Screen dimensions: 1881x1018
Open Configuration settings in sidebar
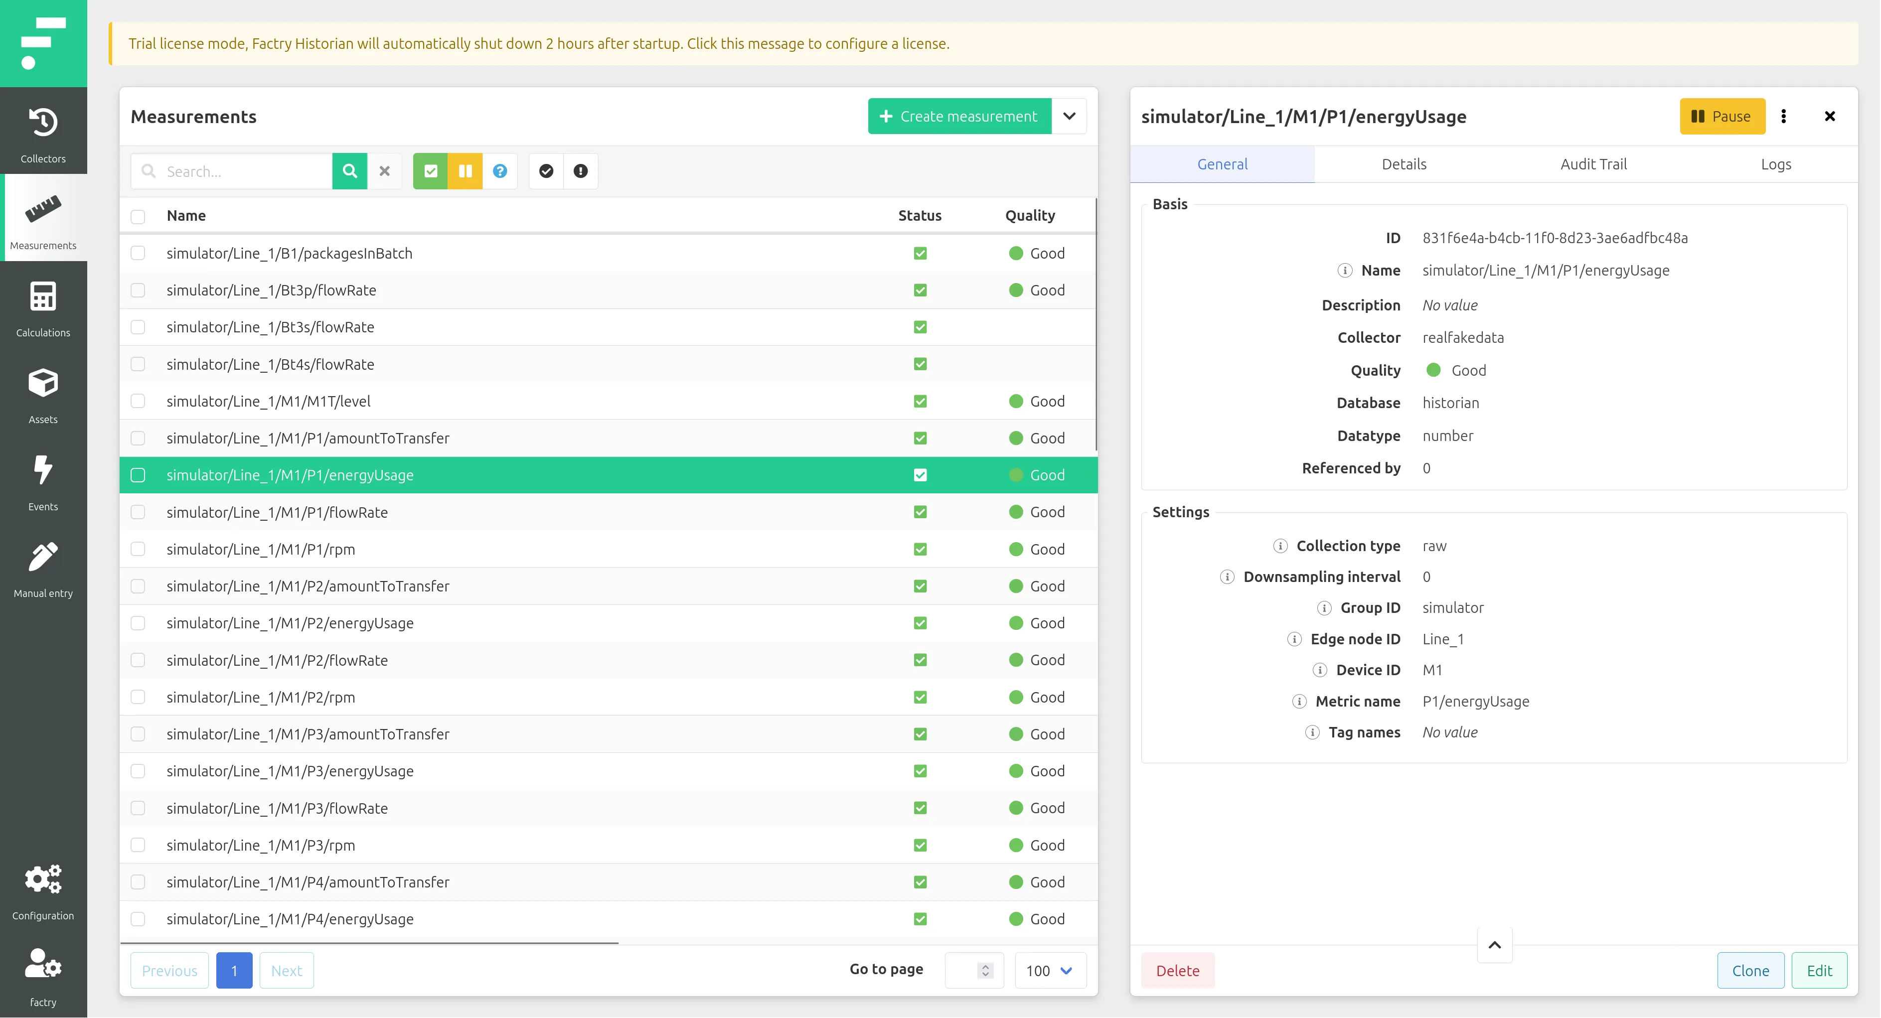coord(43,888)
